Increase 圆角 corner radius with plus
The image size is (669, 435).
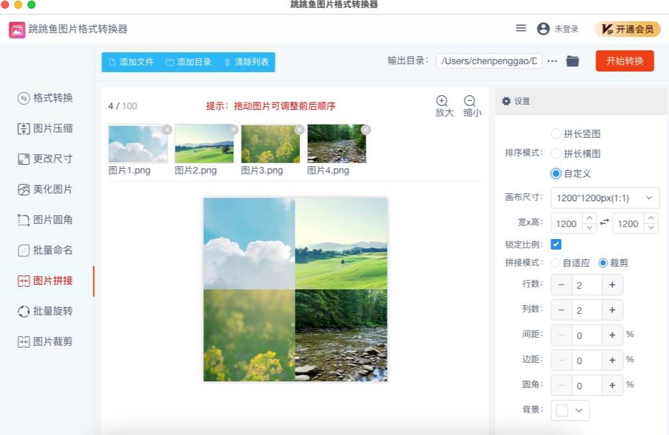[x=612, y=385]
